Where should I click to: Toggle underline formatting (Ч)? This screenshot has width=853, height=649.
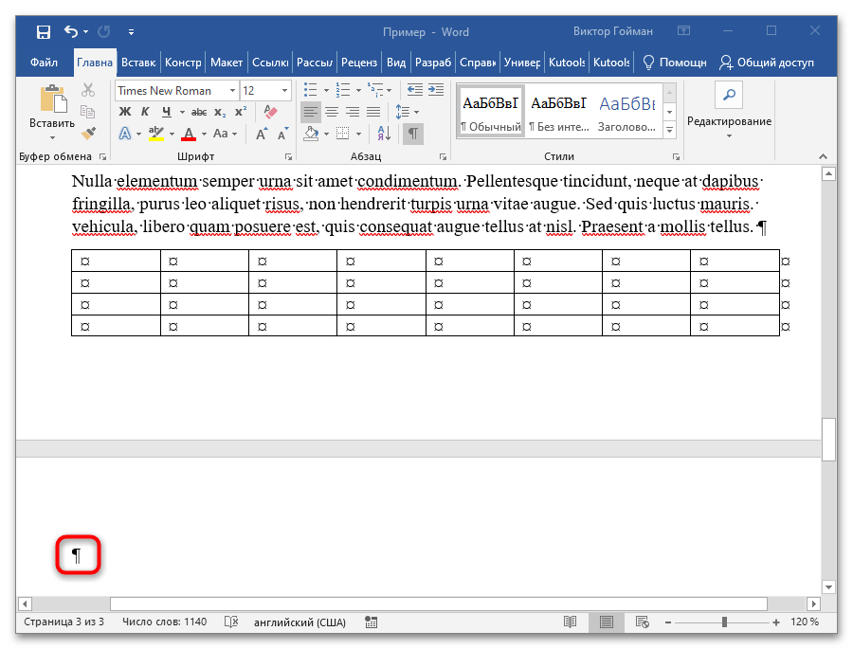click(x=166, y=112)
